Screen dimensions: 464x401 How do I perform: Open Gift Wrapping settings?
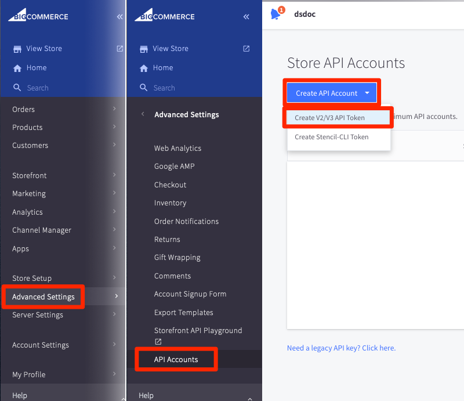177,258
